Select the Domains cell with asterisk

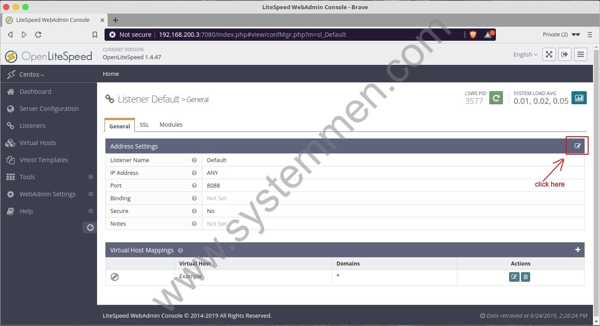tap(394, 277)
